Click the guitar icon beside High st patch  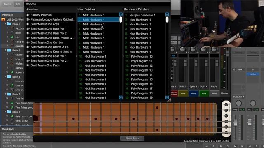(x=12, y=63)
